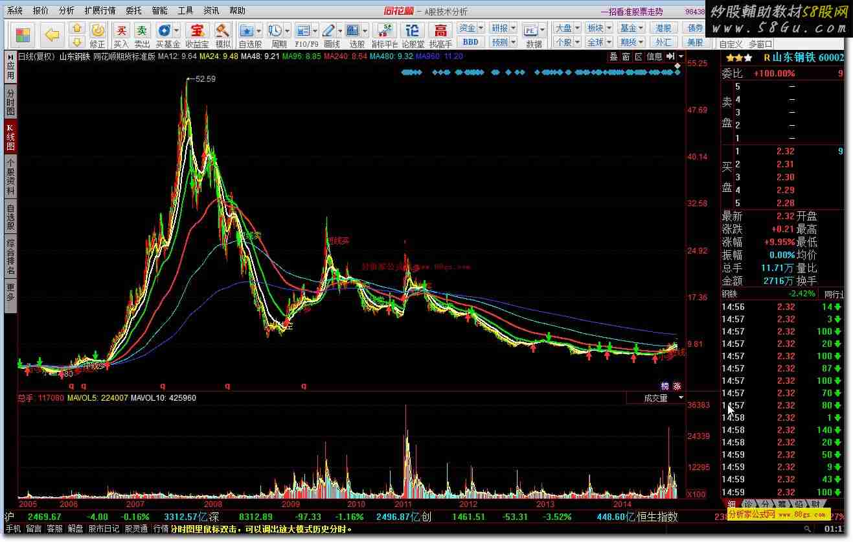Image resolution: width=853 pixels, height=542 pixels.
Task: Switch to 分时图 sidebar tab
Action: tap(10, 102)
